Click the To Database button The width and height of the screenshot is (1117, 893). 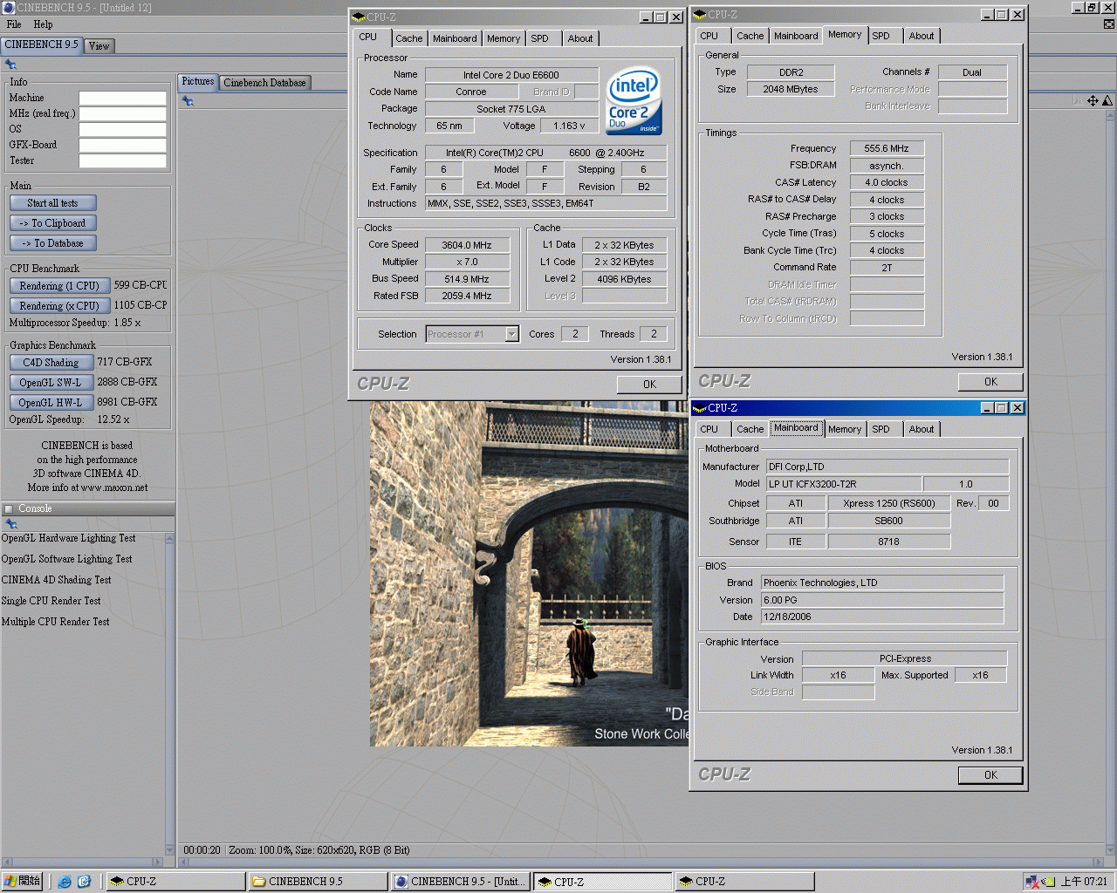[x=52, y=243]
